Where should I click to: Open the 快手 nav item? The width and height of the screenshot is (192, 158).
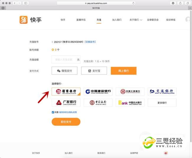click(x=63, y=20)
